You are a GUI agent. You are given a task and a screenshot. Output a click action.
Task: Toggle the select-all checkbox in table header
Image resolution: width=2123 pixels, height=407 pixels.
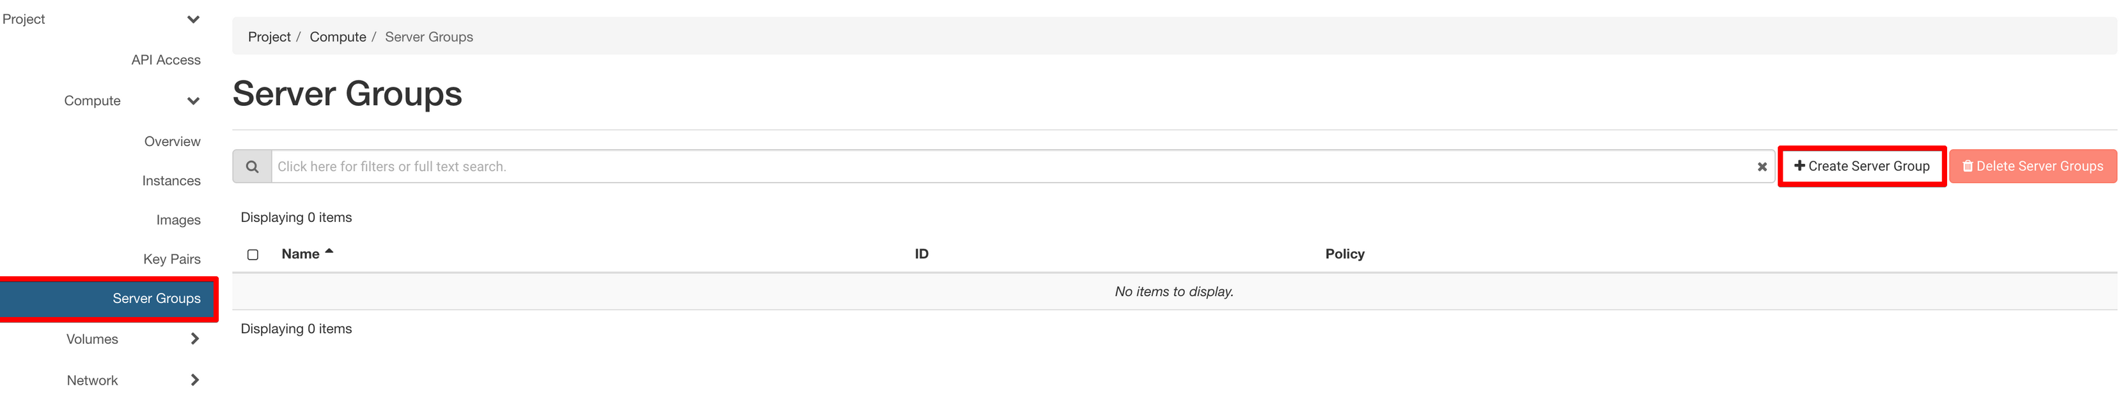(x=253, y=255)
